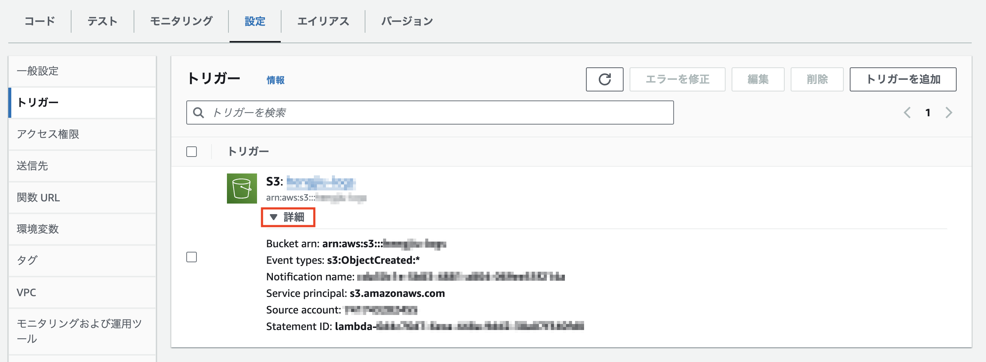Click the トリガーを追加 button
The width and height of the screenshot is (986, 362).
tap(903, 79)
